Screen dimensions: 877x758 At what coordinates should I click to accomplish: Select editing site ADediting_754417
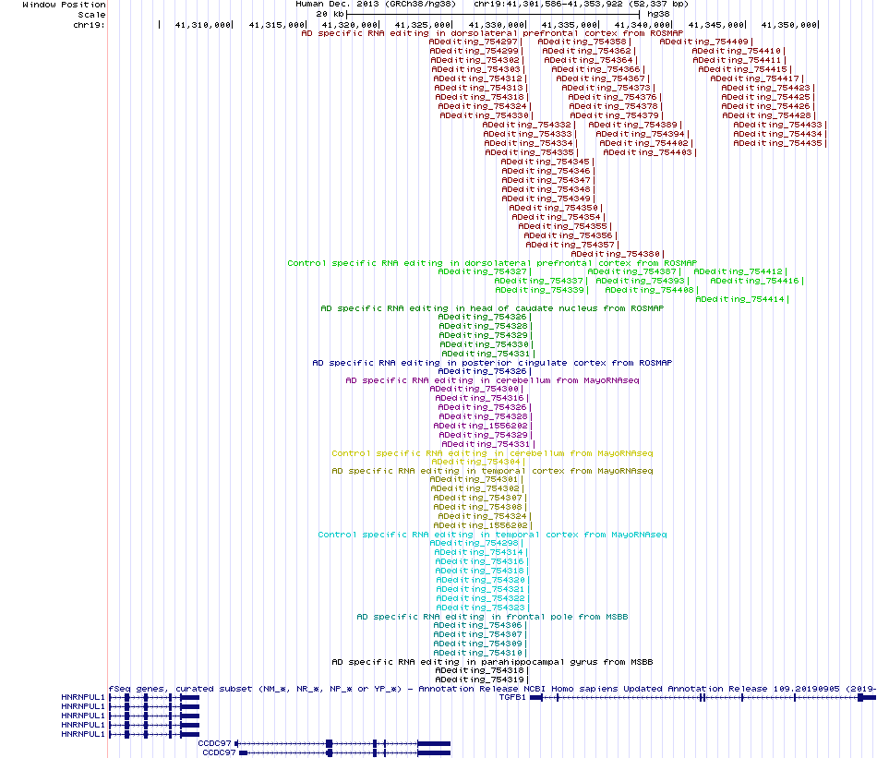[x=757, y=78]
